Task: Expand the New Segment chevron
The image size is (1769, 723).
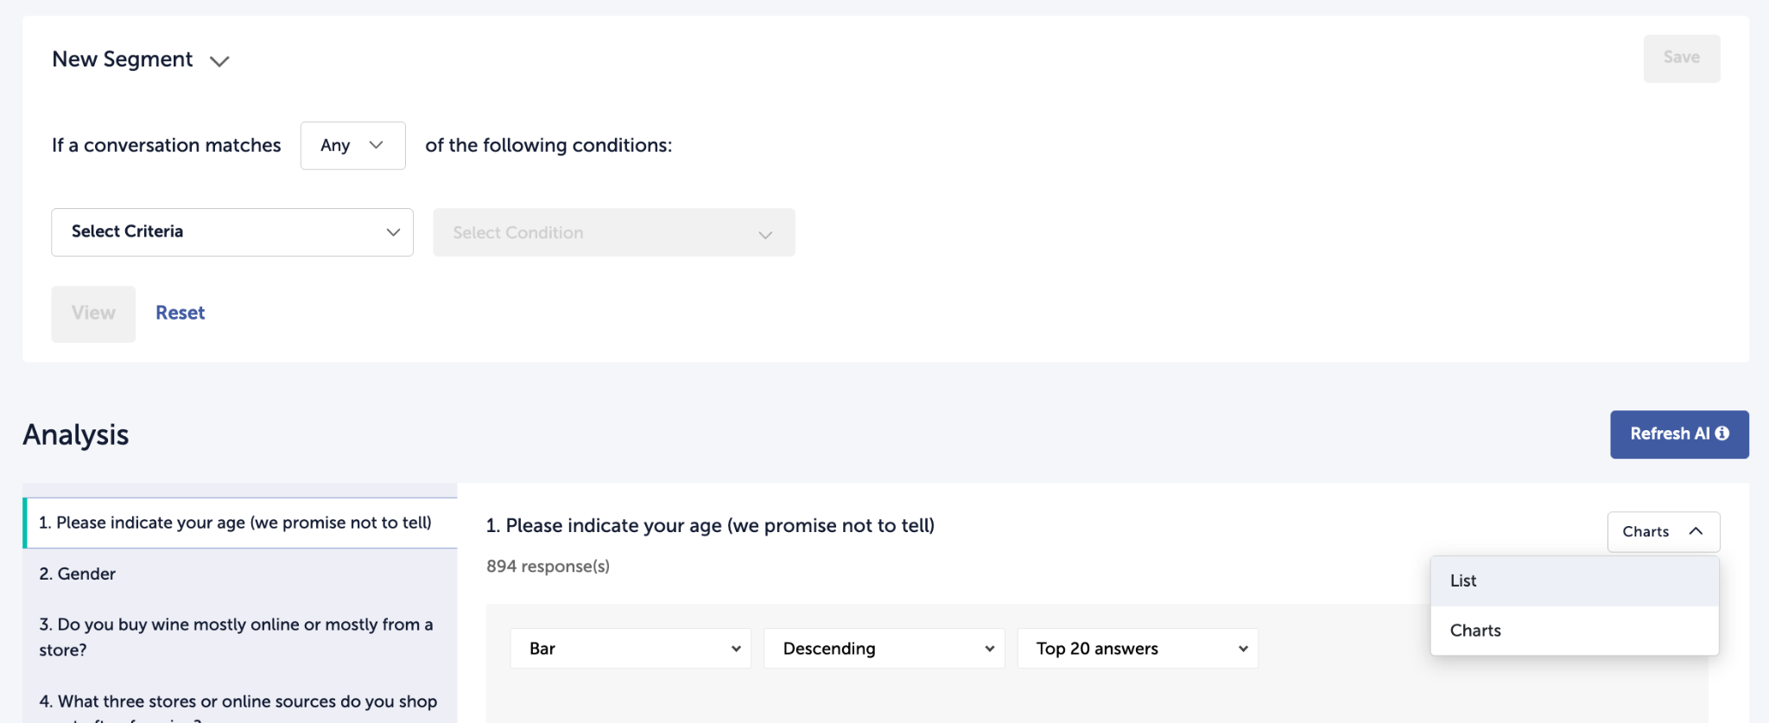Action: (x=219, y=60)
